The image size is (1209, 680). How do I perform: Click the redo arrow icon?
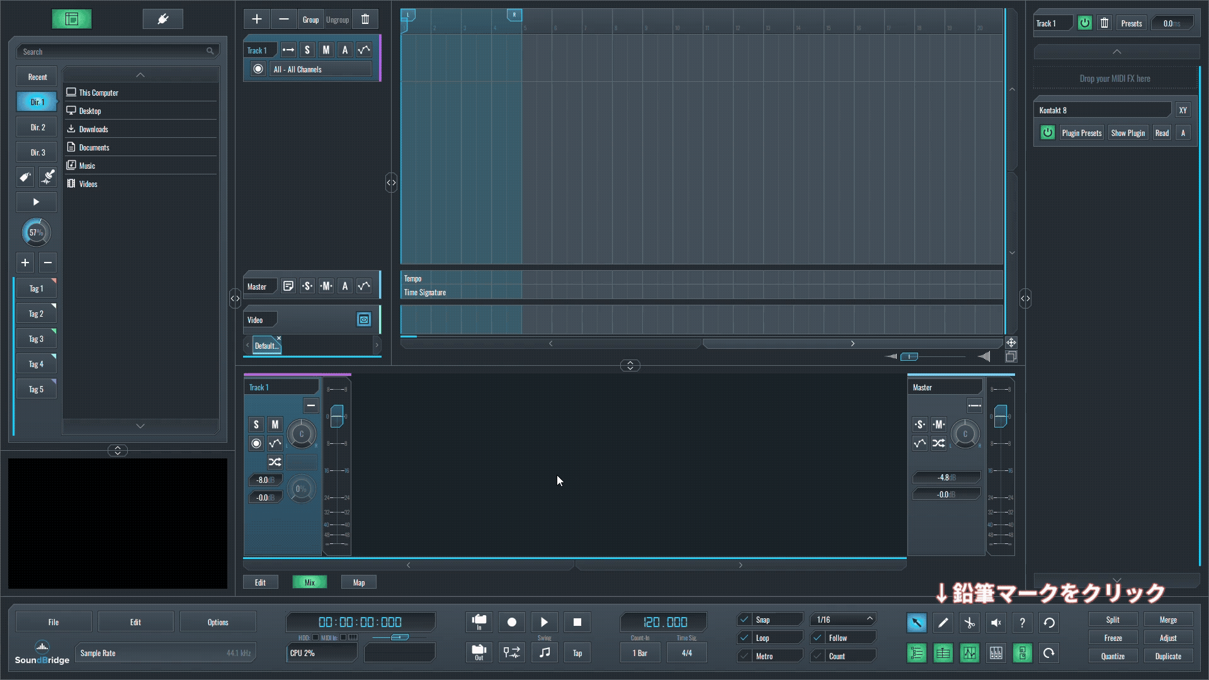tap(1049, 653)
